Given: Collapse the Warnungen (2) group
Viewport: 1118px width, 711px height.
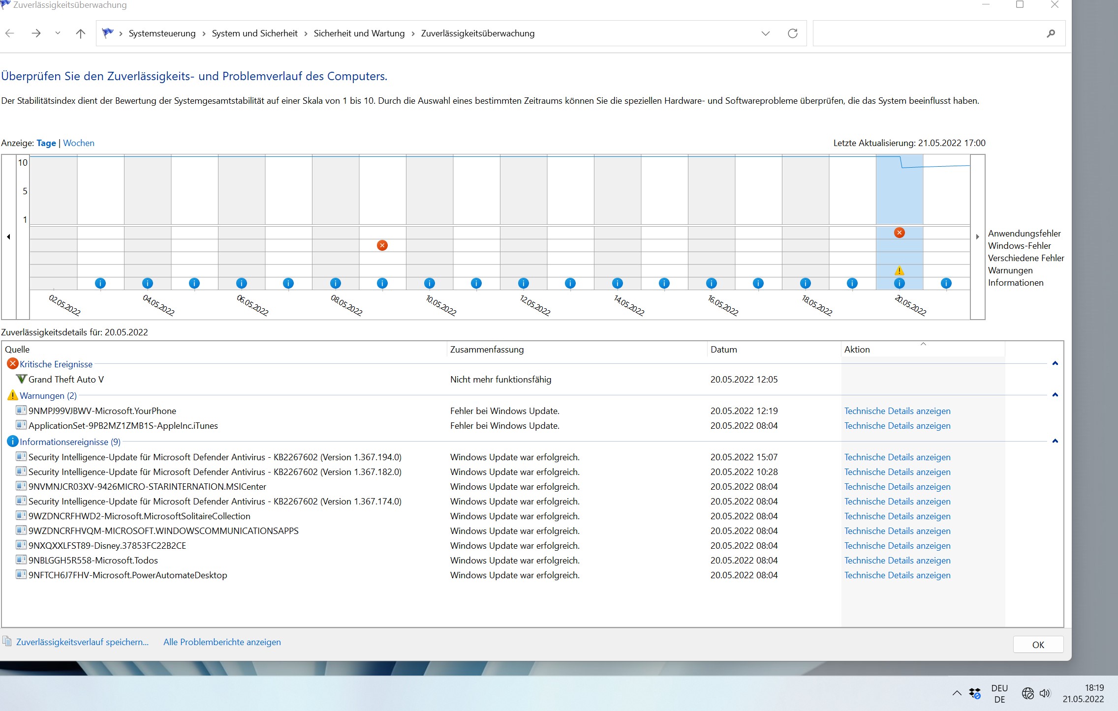Looking at the screenshot, I should (1055, 395).
